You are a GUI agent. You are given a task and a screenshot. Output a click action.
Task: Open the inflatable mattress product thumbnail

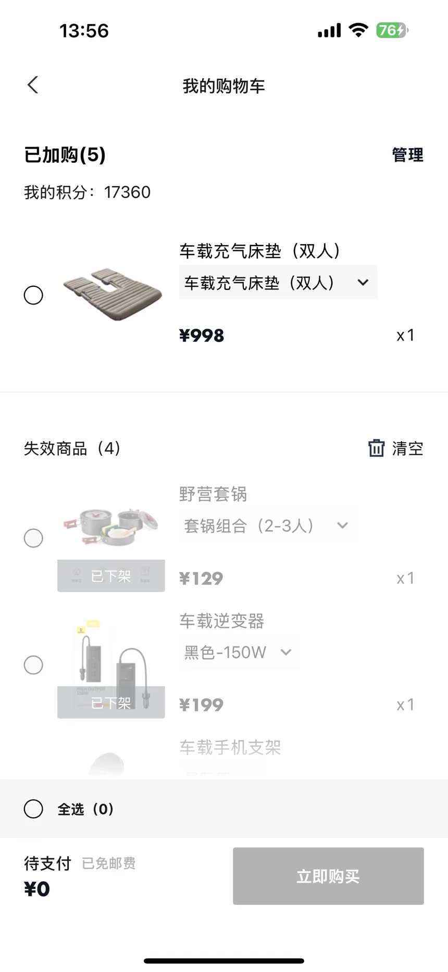(x=111, y=295)
